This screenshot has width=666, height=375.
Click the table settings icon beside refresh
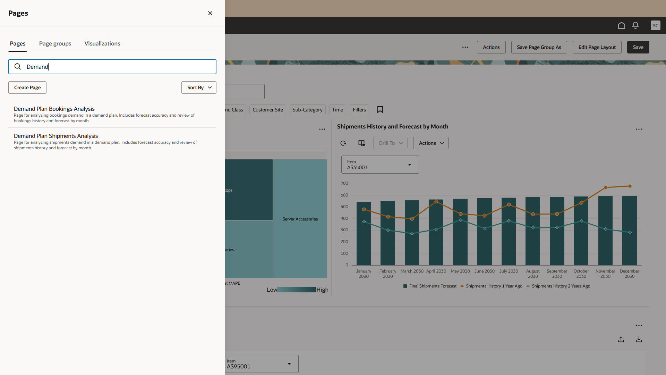[x=361, y=143]
